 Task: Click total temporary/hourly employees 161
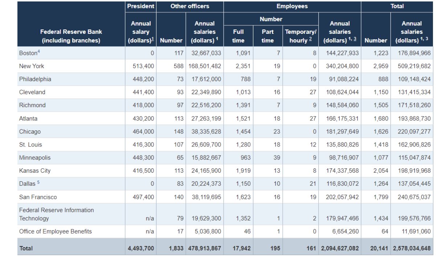pos(311,248)
